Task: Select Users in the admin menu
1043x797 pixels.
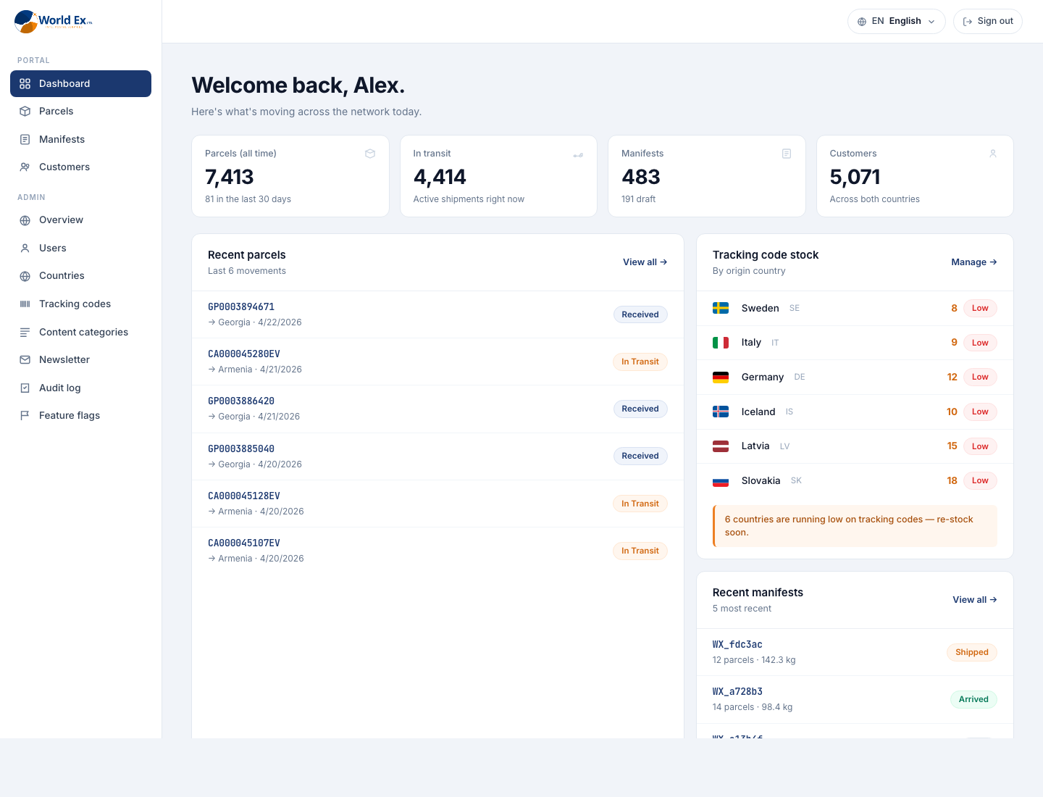Action: click(80, 248)
